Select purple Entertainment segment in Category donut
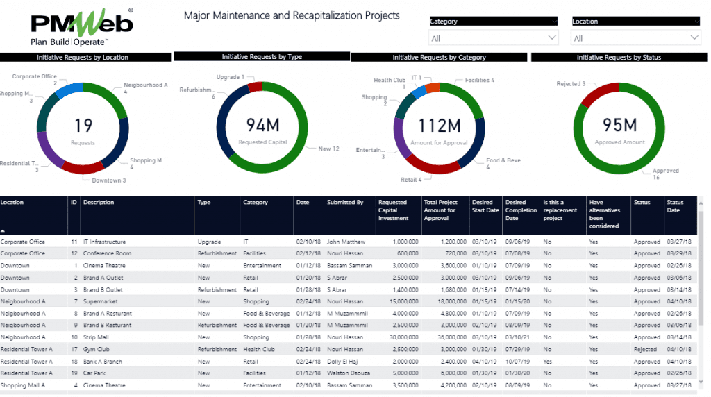The image size is (711, 397). (x=401, y=140)
